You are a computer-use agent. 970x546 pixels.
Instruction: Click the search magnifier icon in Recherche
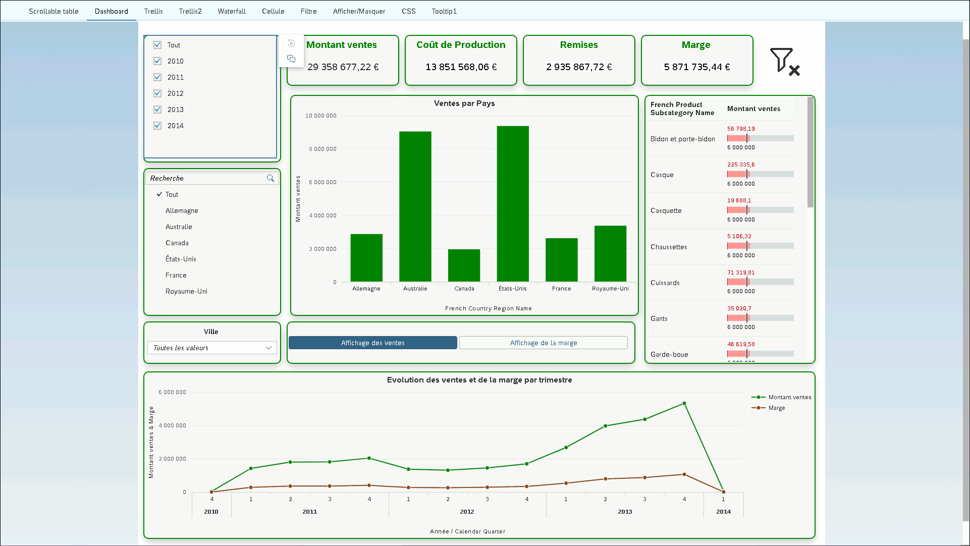click(271, 178)
